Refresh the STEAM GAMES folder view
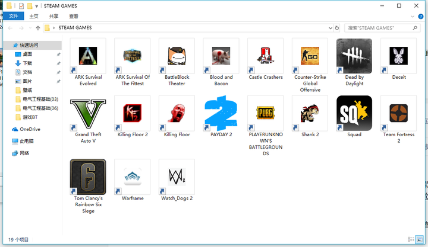 [x=337, y=28]
